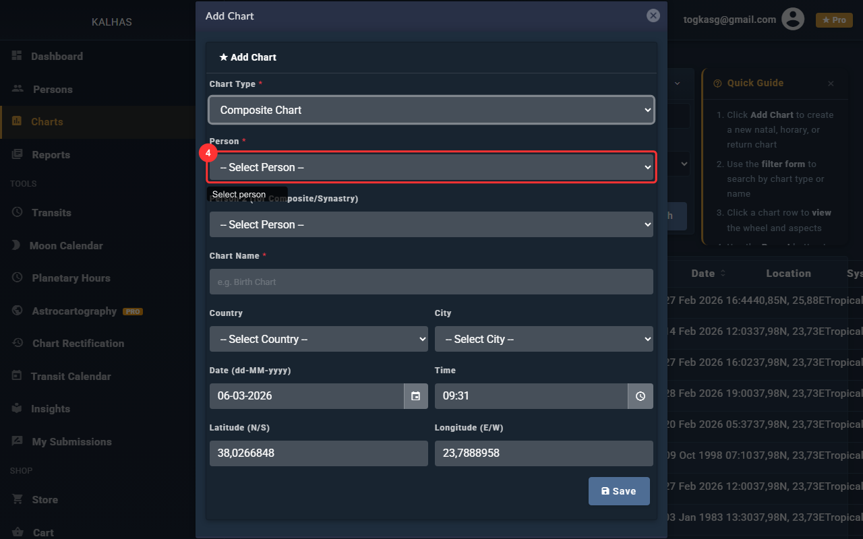Go to Reports in sidebar
863x539 pixels.
click(51, 154)
